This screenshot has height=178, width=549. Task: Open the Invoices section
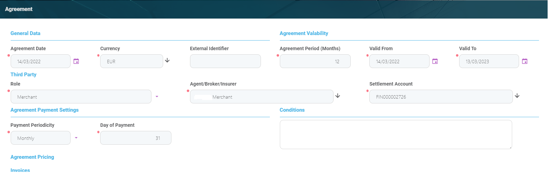click(x=20, y=170)
